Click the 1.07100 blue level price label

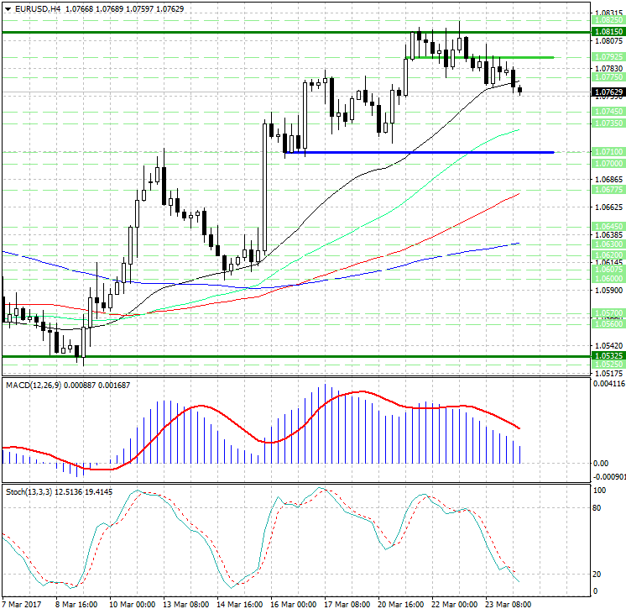(x=608, y=151)
